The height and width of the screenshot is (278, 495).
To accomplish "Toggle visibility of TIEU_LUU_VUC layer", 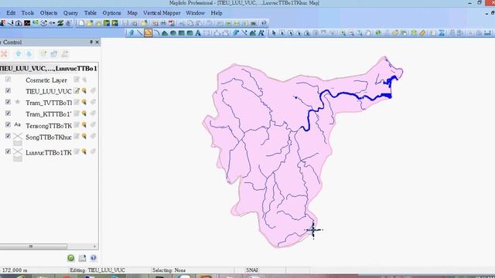I will pyautogui.click(x=8, y=91).
